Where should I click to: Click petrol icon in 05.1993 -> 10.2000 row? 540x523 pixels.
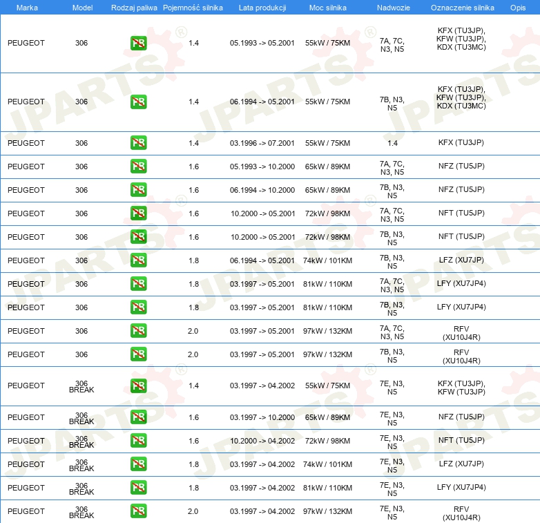(x=138, y=167)
